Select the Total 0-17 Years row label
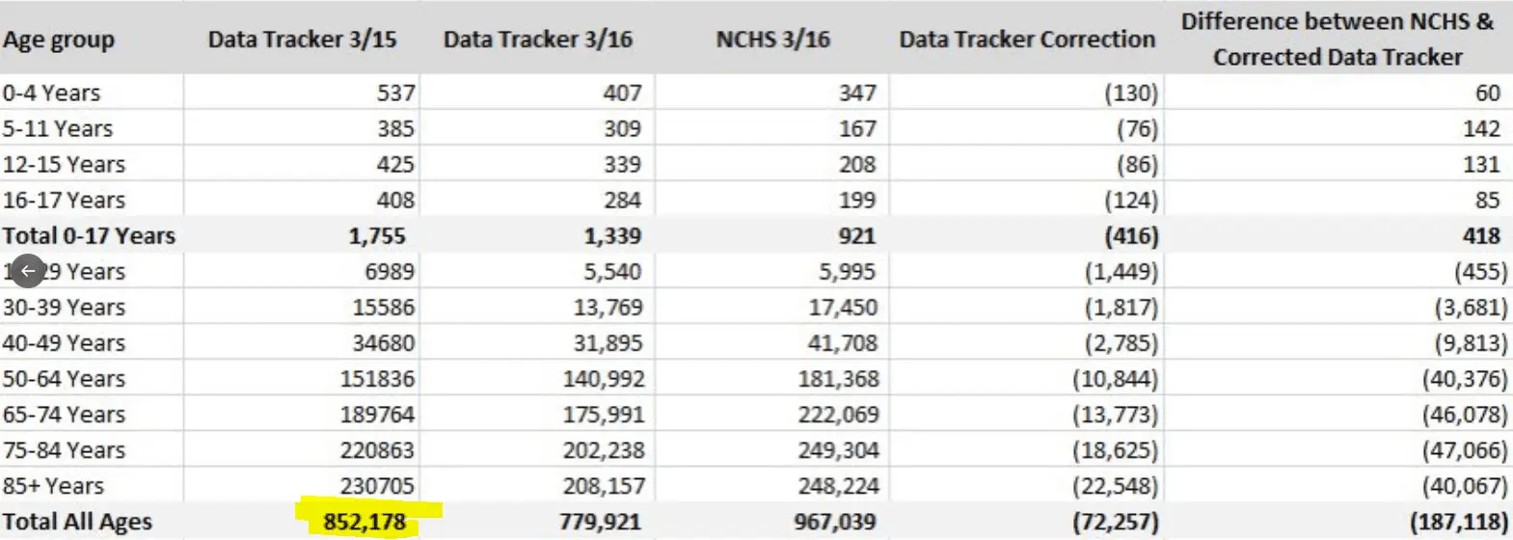 pyautogui.click(x=89, y=235)
